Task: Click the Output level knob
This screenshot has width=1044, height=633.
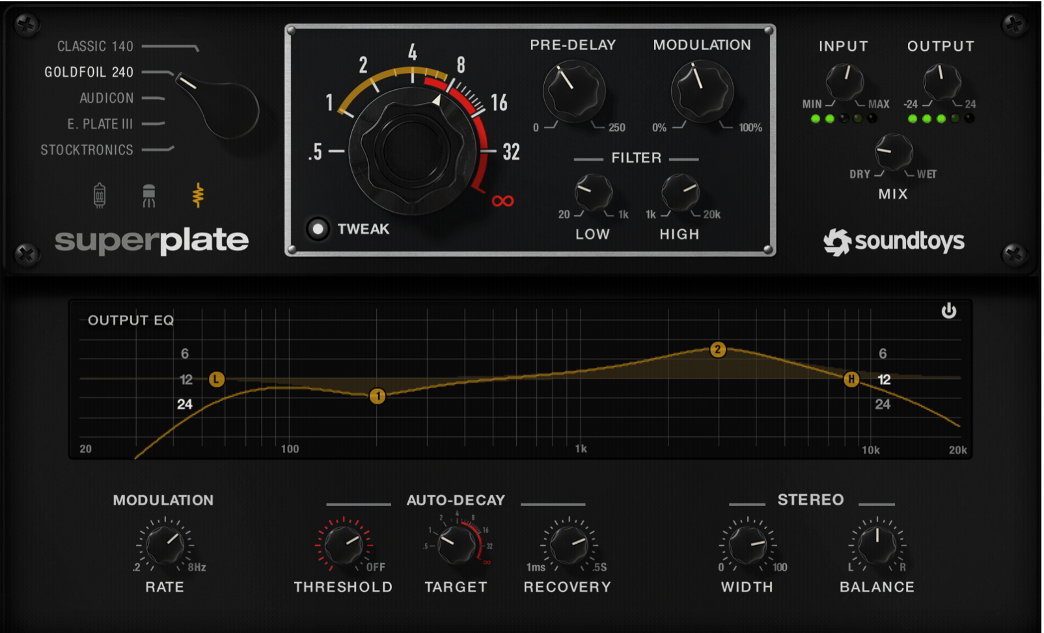Action: 942,83
